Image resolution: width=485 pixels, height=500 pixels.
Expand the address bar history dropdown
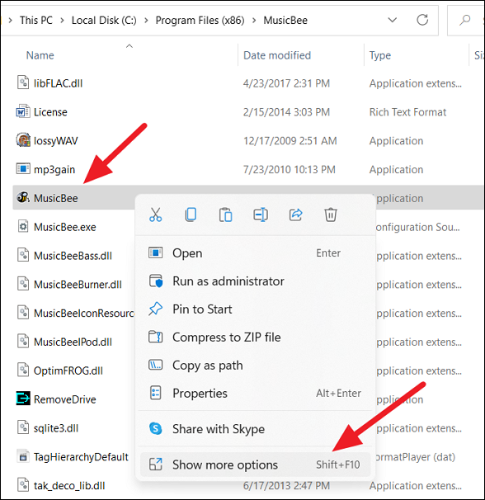393,20
